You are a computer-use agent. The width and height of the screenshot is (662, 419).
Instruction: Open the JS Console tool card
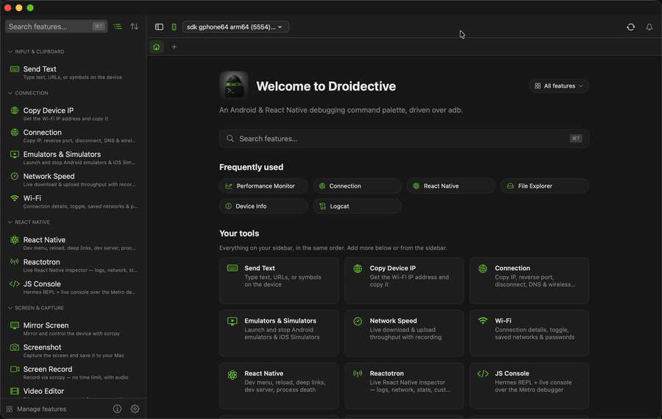(530, 386)
